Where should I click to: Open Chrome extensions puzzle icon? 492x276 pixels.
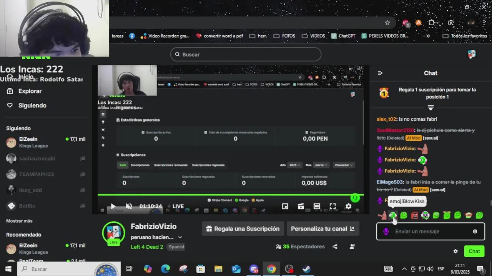tap(432, 23)
